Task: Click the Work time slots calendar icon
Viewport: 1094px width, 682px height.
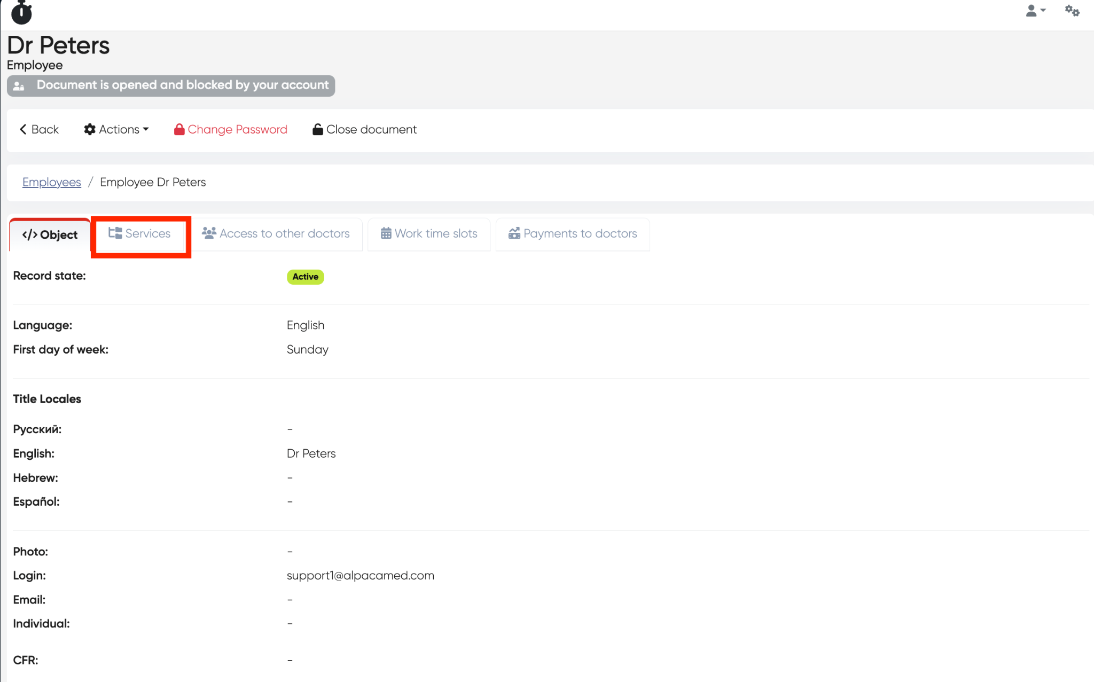Action: (x=386, y=233)
